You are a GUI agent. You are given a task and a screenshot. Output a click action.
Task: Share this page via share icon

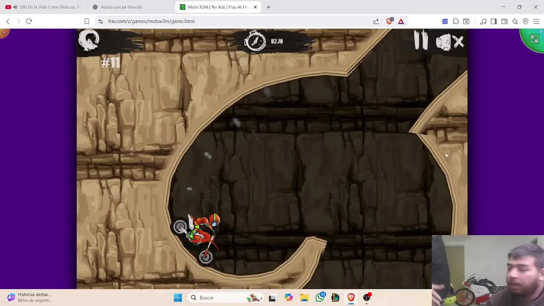(x=376, y=21)
